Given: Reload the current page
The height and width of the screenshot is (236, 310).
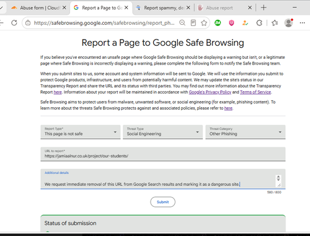Looking at the screenshot, I should (14, 23).
